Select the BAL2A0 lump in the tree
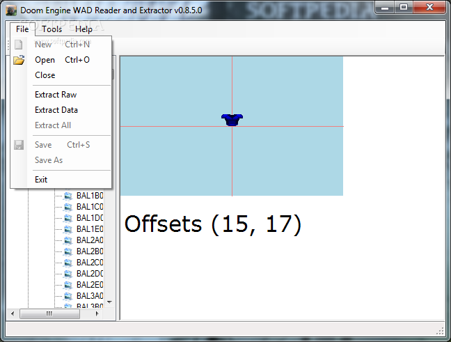 pyautogui.click(x=90, y=240)
